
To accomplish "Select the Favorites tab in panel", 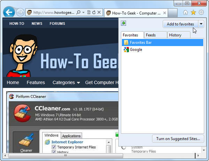I will click(132, 35).
